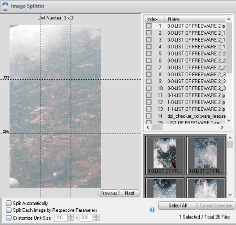The width and height of the screenshot is (236, 225).
Task: Toggle Split Each Image by Respective Parameters
Action: (x=8, y=210)
